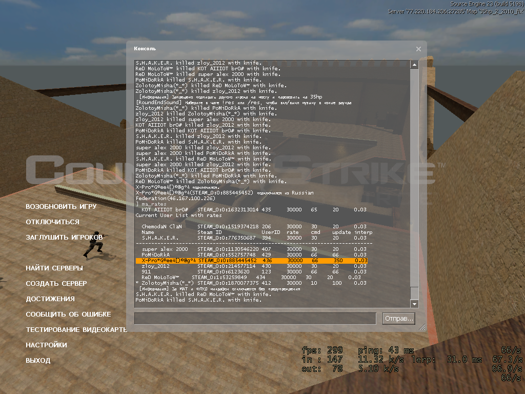Click the 'Name' column header text
The image size is (525, 394).
[x=148, y=232]
